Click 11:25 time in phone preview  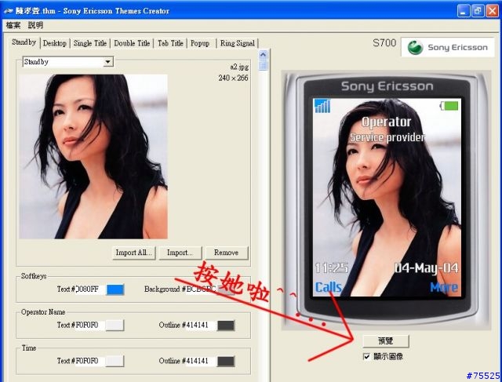click(332, 268)
